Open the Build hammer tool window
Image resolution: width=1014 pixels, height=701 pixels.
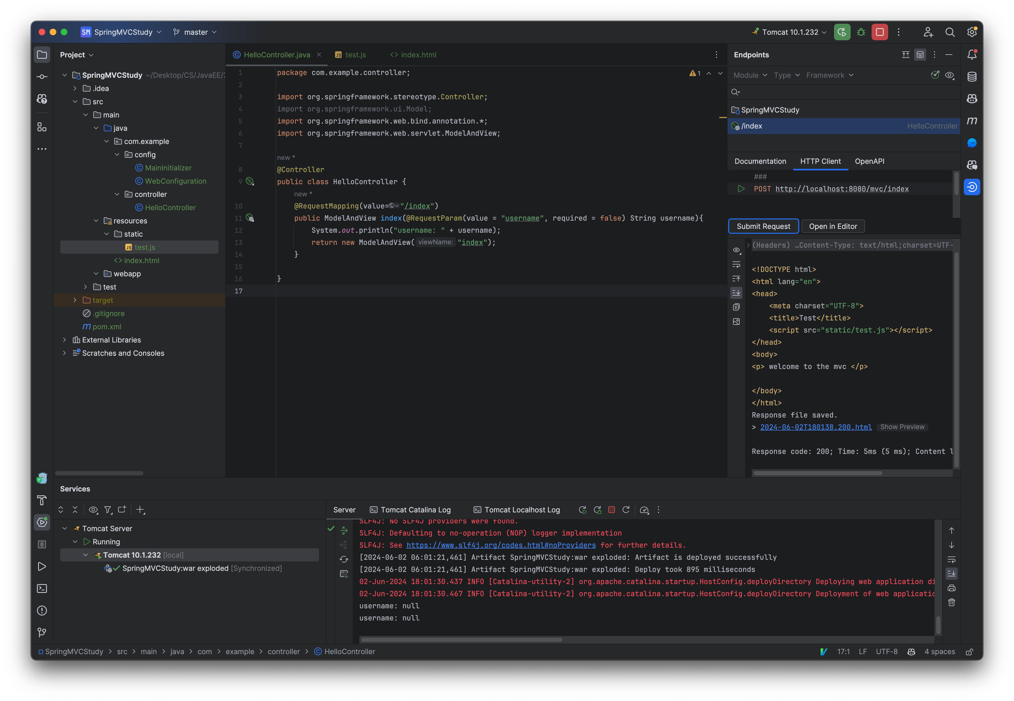(42, 500)
